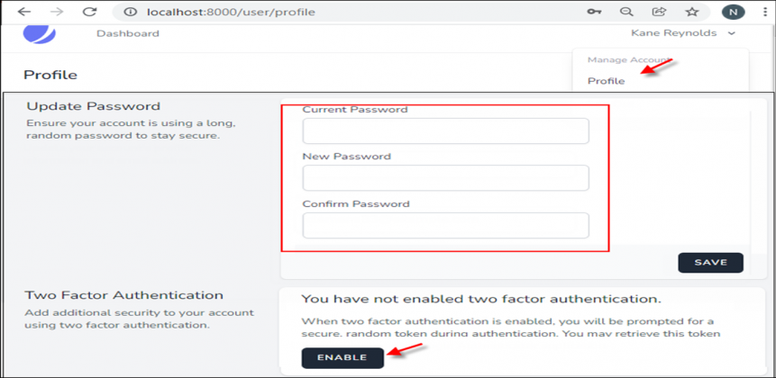776x378 pixels.
Task: Open Dashboard navigation link
Action: (x=128, y=33)
